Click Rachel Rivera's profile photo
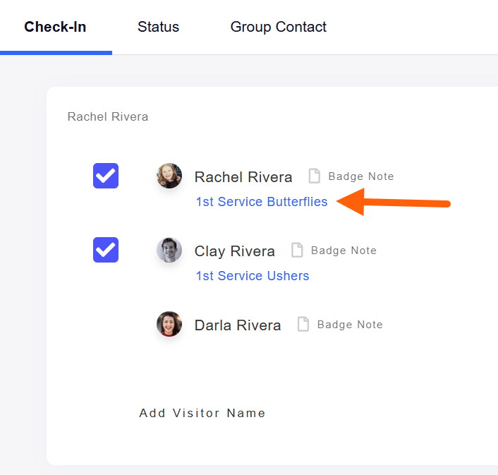Viewport: 498px width, 475px height. click(169, 176)
